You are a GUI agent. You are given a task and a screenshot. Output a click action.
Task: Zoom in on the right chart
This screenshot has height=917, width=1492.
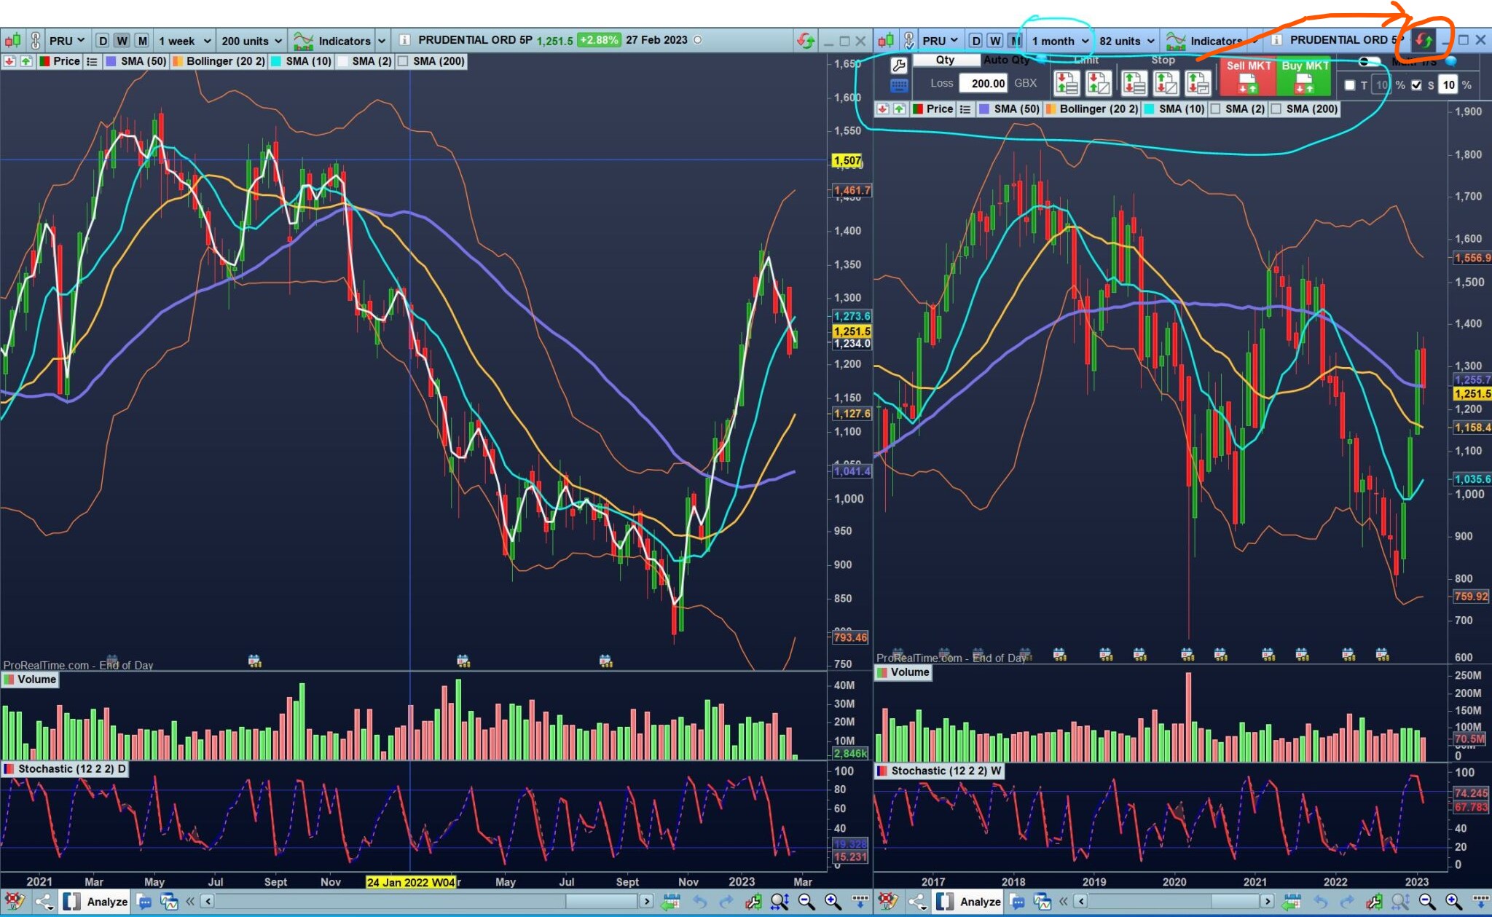tap(1453, 902)
